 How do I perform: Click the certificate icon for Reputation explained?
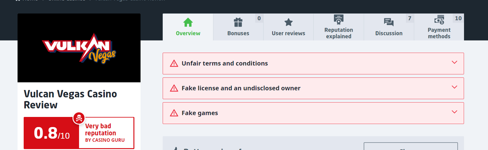(x=339, y=20)
